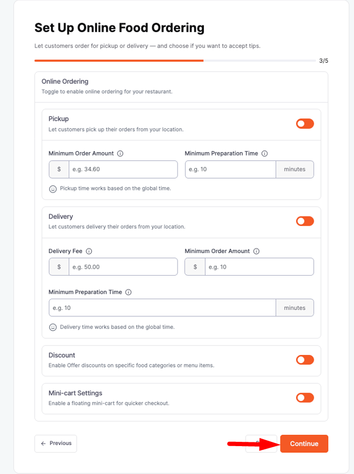Screen dimensions: 354x474
Task: Toggle the Pickup switch
Action: (x=305, y=124)
